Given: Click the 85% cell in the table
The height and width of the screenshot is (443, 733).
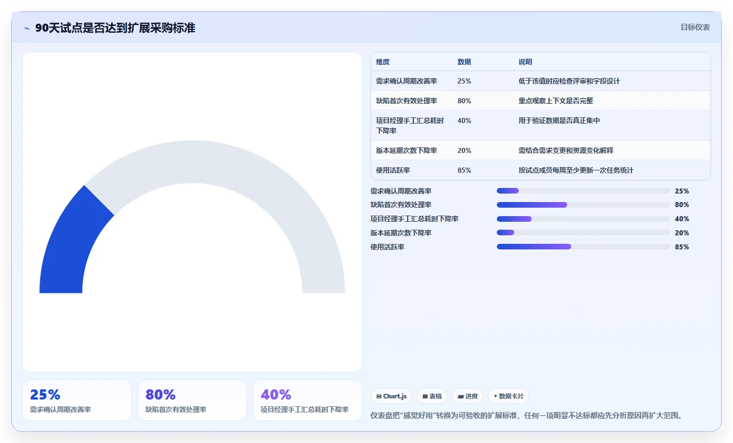Looking at the screenshot, I should tap(464, 170).
